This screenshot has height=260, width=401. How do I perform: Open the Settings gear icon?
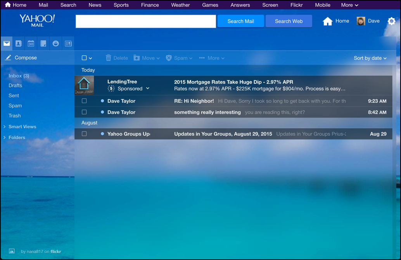point(391,21)
